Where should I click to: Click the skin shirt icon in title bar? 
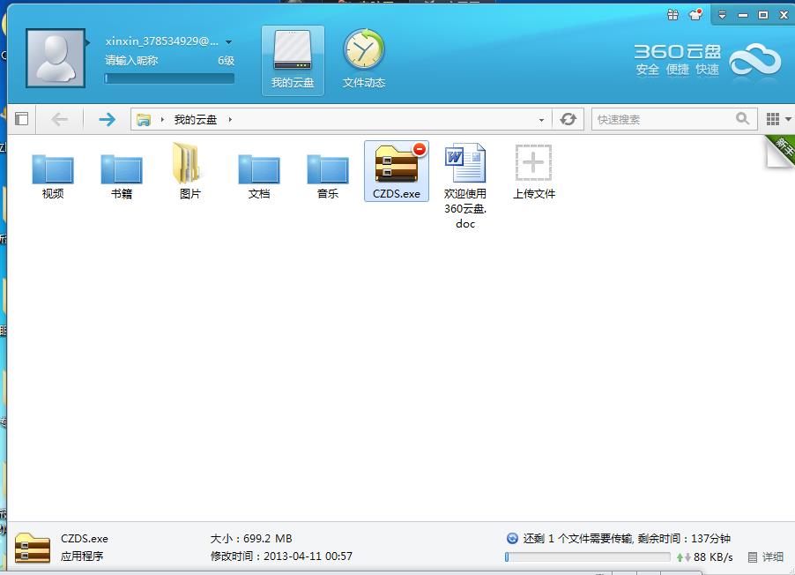pyautogui.click(x=696, y=15)
